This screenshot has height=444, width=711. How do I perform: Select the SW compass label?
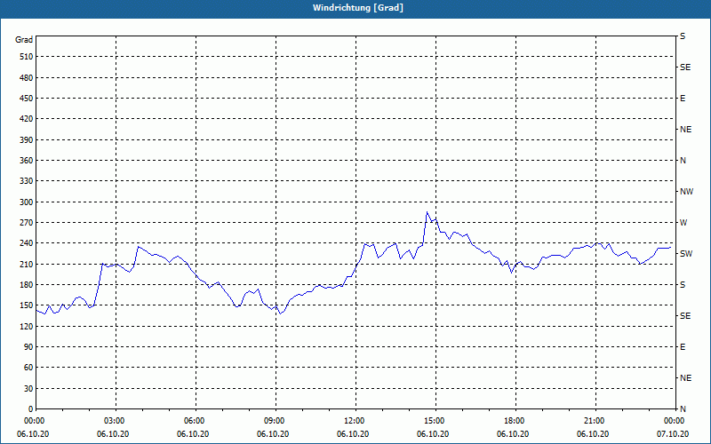tap(686, 254)
